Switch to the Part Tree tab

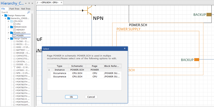(x=14, y=9)
